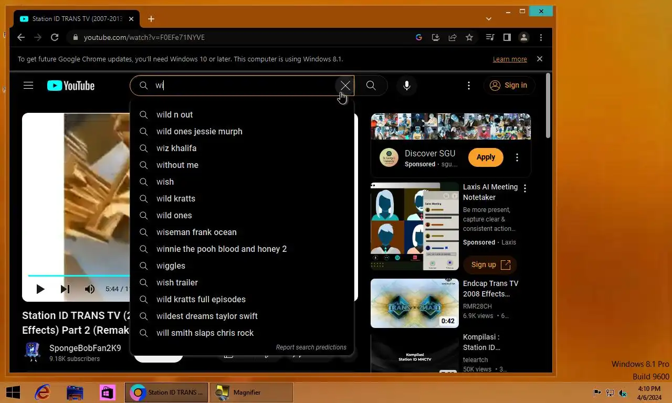
Task: Click the Discover SGU banner image
Action: pos(451,126)
